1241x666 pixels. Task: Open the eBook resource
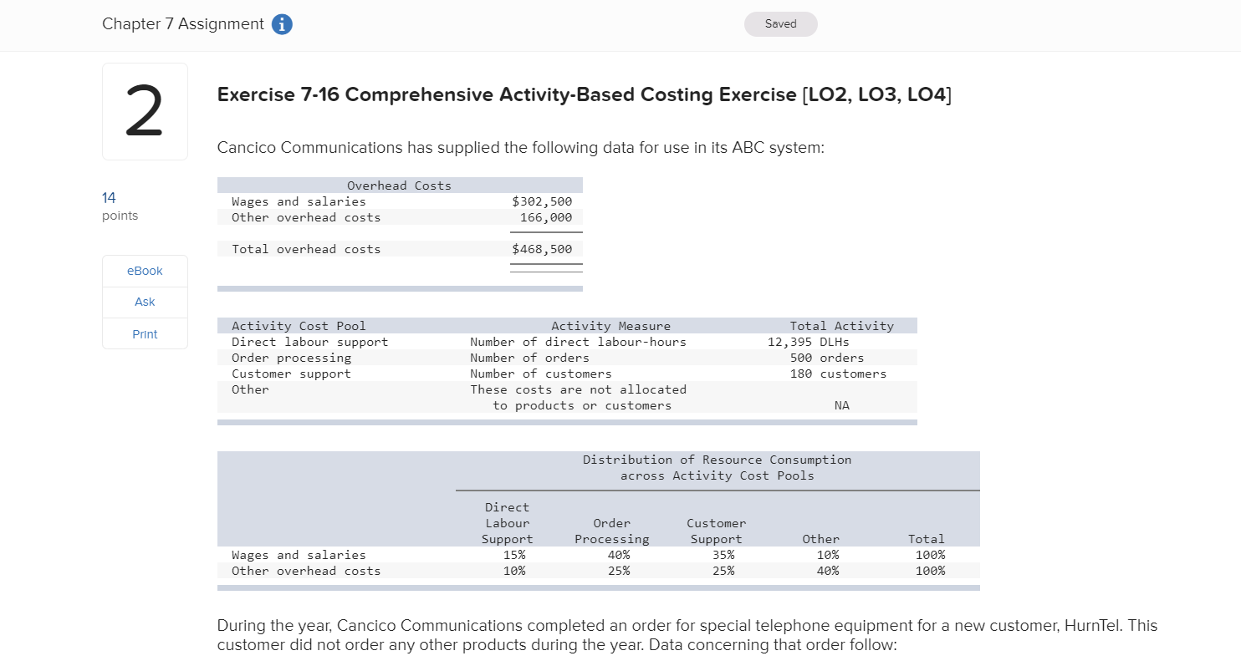tap(144, 271)
